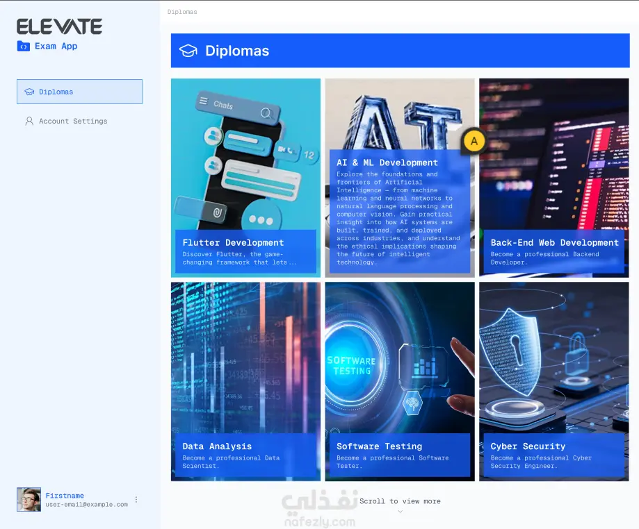Click the 'Become a professional Software Tester.' description

[x=392, y=462]
